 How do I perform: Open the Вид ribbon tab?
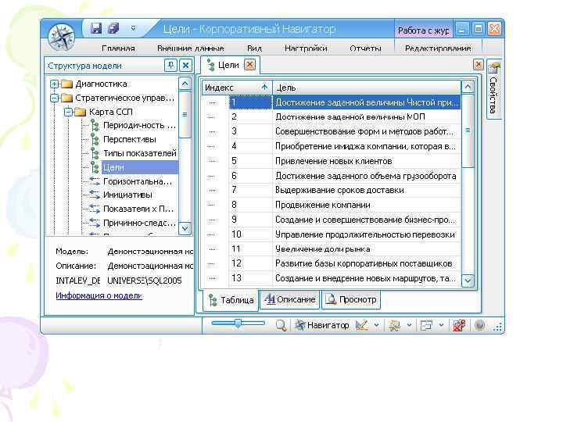click(255, 48)
